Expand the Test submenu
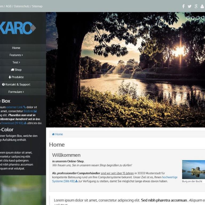 (x=16, y=62)
